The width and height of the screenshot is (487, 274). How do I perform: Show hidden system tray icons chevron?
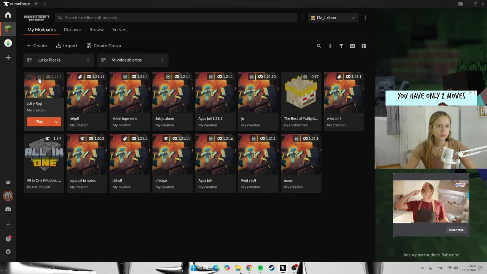(422, 268)
